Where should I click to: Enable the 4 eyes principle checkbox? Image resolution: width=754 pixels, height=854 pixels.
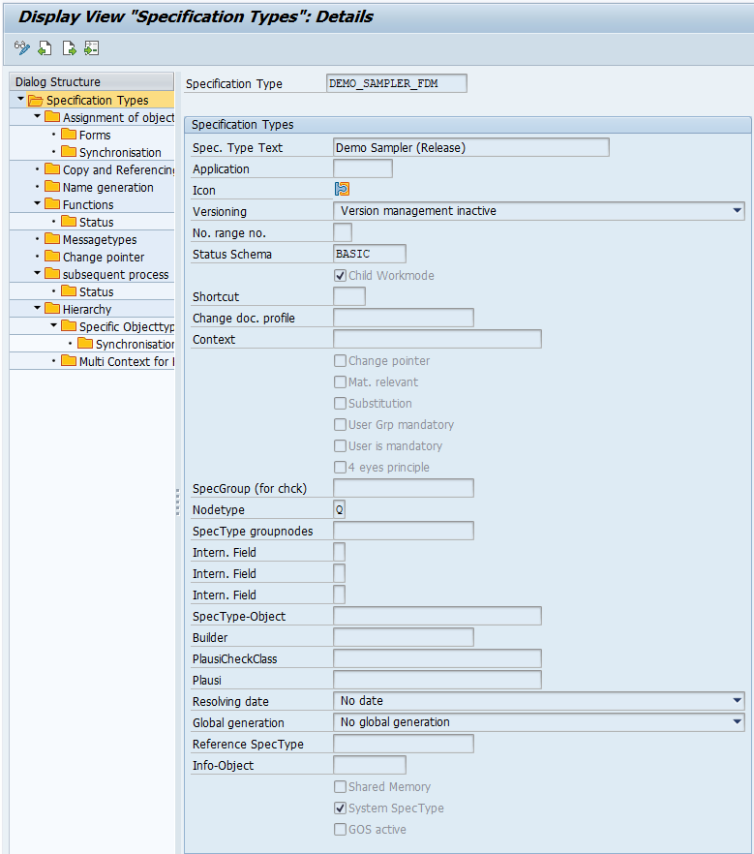pos(340,468)
